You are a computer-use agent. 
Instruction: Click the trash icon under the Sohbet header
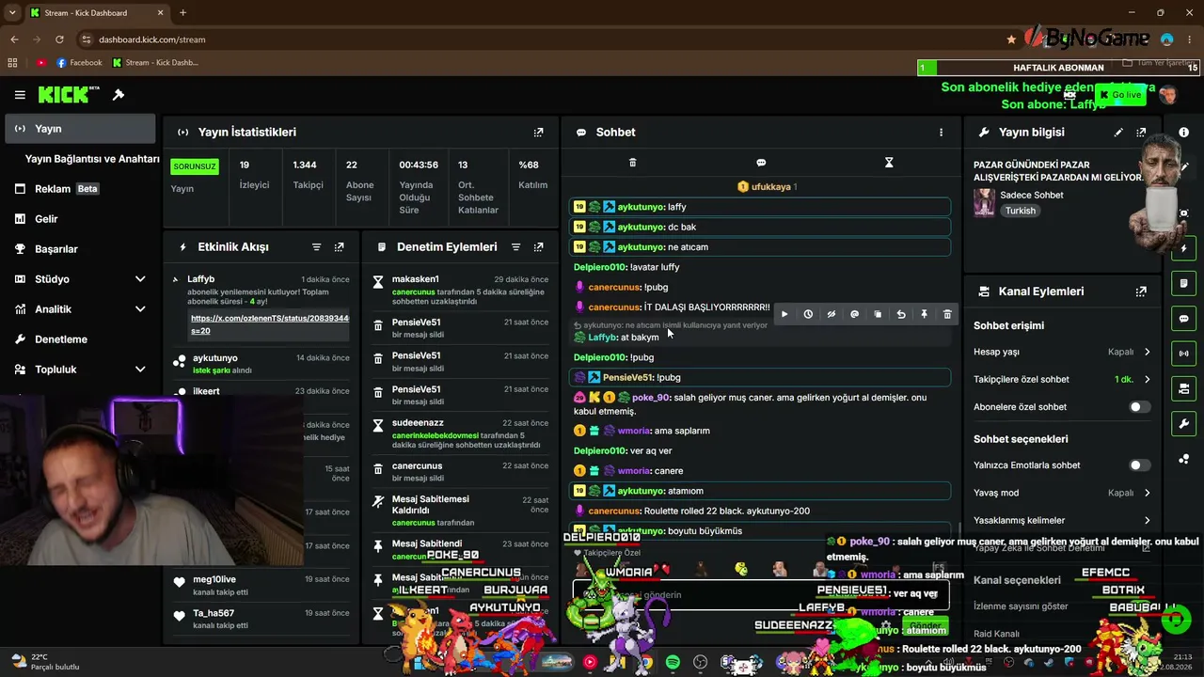(x=632, y=163)
